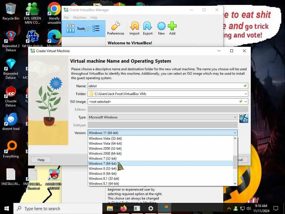The width and height of the screenshot is (285, 214).
Task: Open the fat like darkok desktop shortcut
Action: tap(32, 39)
